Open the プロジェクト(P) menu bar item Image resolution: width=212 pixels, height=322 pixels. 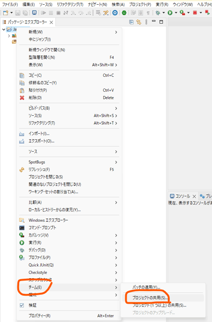click(x=140, y=4)
